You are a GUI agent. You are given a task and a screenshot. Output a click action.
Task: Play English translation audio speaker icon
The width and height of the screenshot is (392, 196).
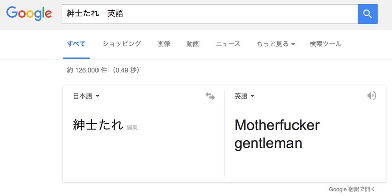pyautogui.click(x=372, y=96)
